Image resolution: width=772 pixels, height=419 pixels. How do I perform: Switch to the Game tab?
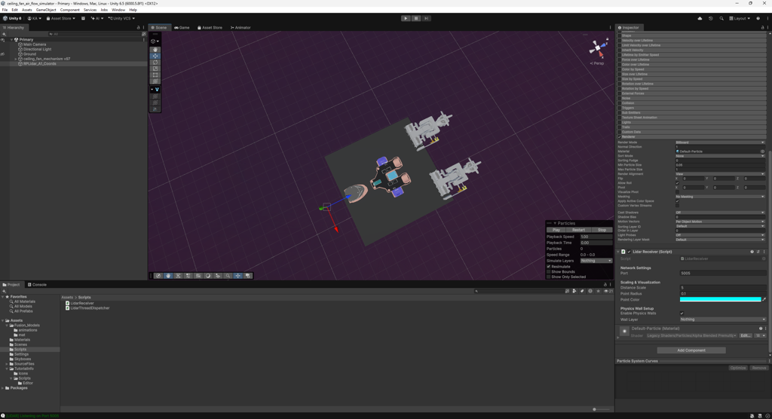[x=182, y=28]
